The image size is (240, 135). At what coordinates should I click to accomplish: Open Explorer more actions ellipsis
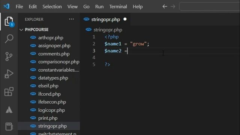[x=71, y=19]
